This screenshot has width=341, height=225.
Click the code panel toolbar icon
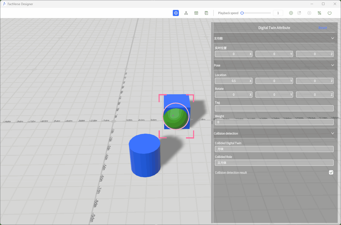(x=196, y=13)
